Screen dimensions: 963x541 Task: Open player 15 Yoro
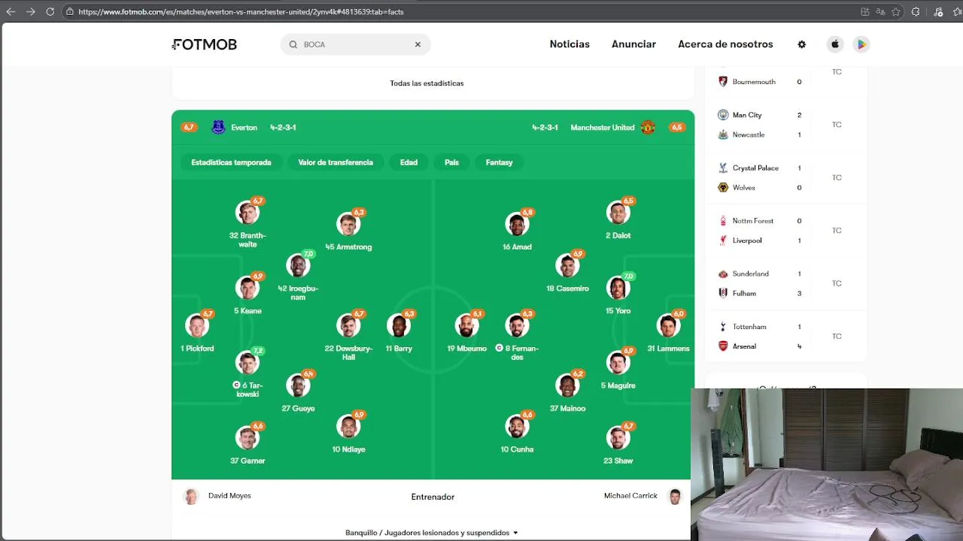[618, 294]
